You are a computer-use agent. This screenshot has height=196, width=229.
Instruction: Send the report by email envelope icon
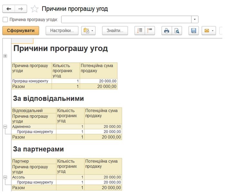tap(208, 31)
